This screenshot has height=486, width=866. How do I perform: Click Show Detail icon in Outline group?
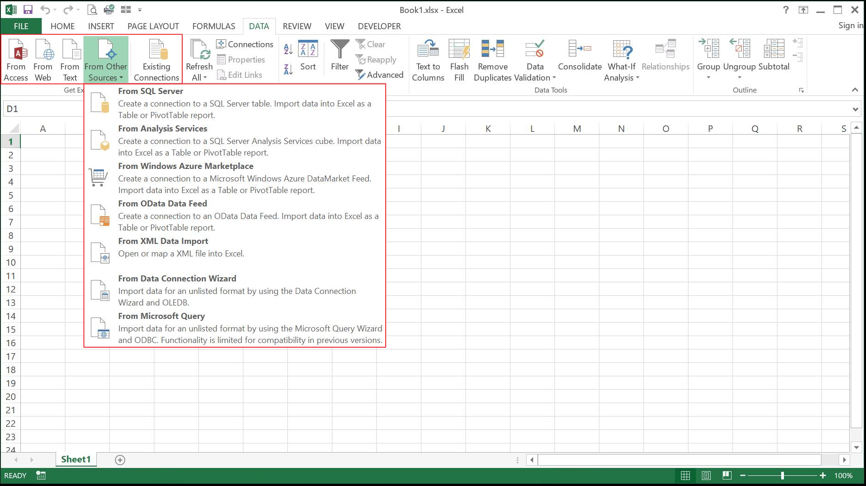pyautogui.click(x=798, y=43)
